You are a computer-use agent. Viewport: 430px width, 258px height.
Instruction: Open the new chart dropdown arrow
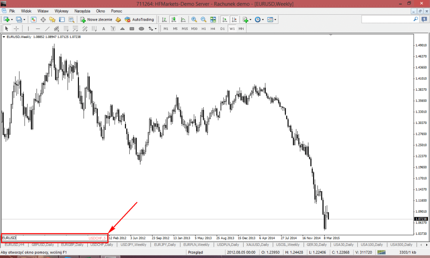coord(12,19)
